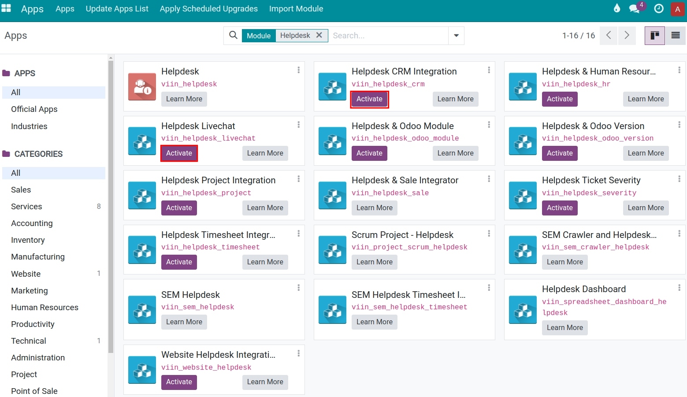This screenshot has height=397, width=687.
Task: Open kebab menu on Website Helpdesk Integration card
Action: tap(299, 353)
